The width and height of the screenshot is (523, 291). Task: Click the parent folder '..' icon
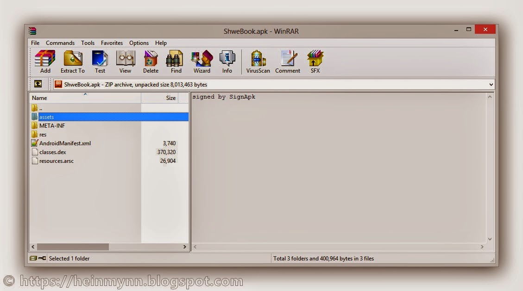(x=34, y=108)
